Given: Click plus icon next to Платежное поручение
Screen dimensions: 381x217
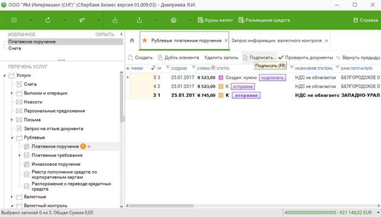Looking at the screenshot, I should pyautogui.click(x=89, y=147).
